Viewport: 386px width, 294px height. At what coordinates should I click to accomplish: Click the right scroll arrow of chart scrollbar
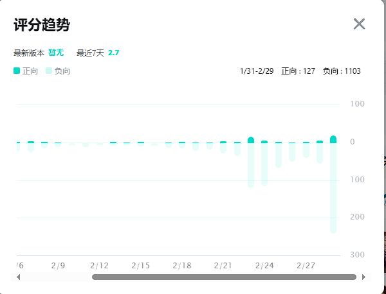363,277
